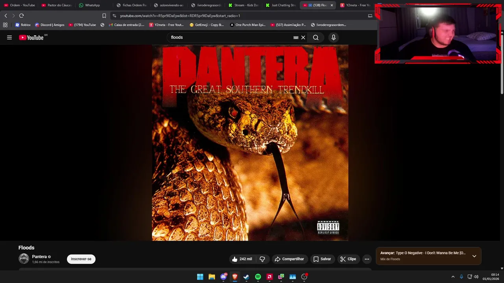Open the picture-in-picture icon in address bar
The height and width of the screenshot is (283, 504).
coord(370,16)
